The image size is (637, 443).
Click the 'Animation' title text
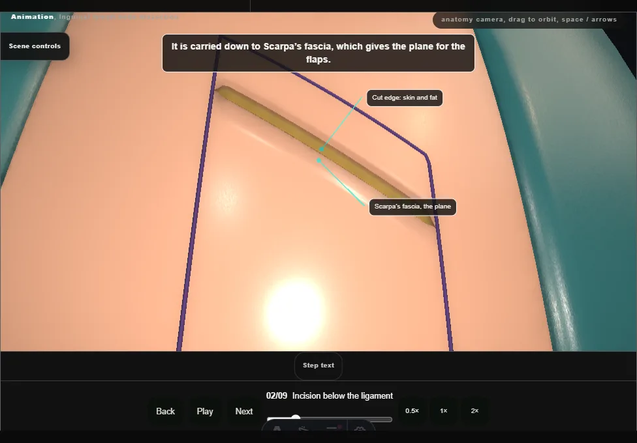32,17
